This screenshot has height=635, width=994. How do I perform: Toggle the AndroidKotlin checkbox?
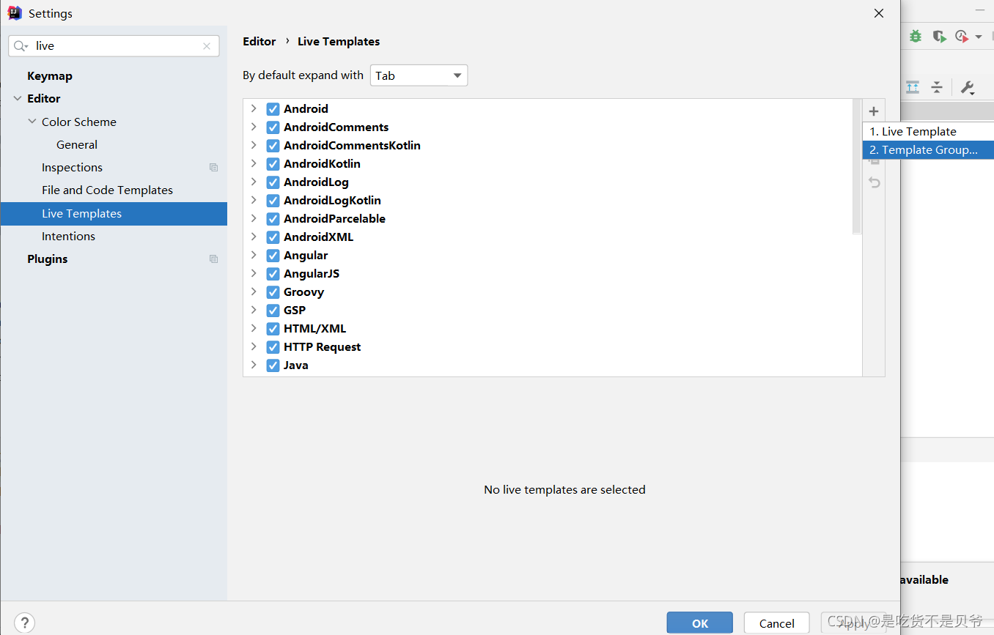point(273,164)
